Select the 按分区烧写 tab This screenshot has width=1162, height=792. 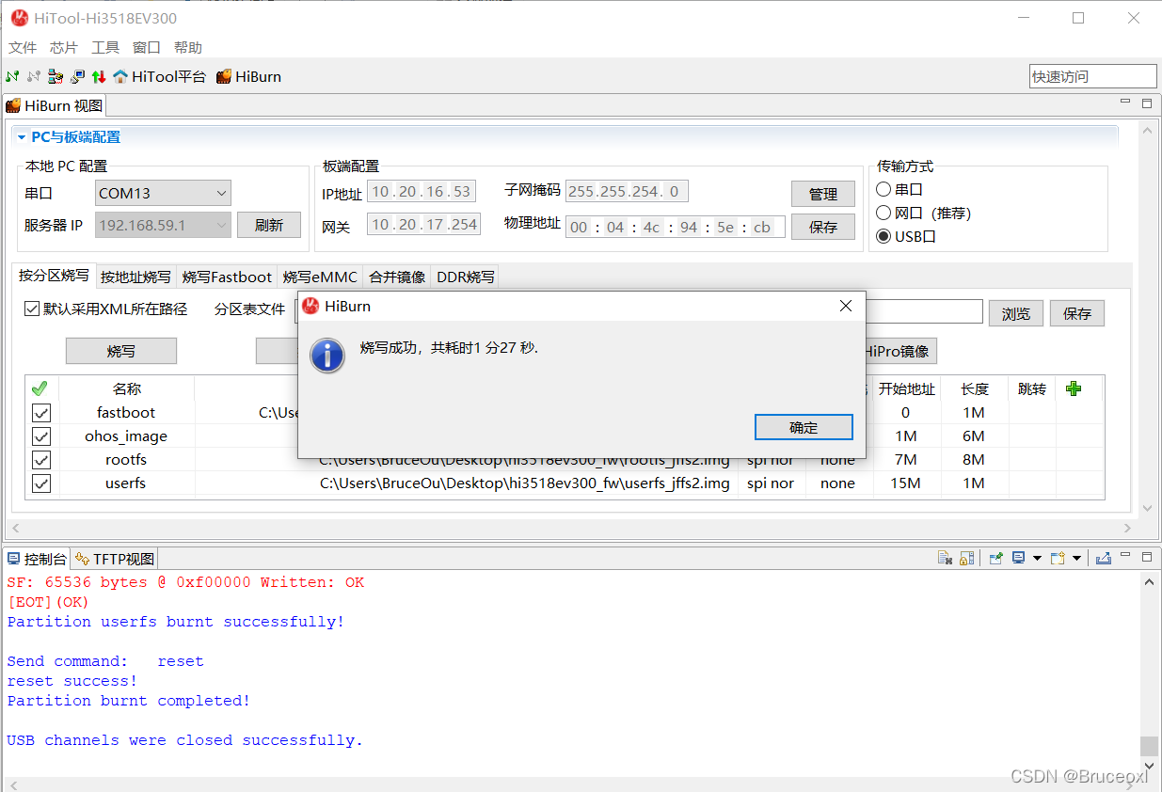point(54,276)
